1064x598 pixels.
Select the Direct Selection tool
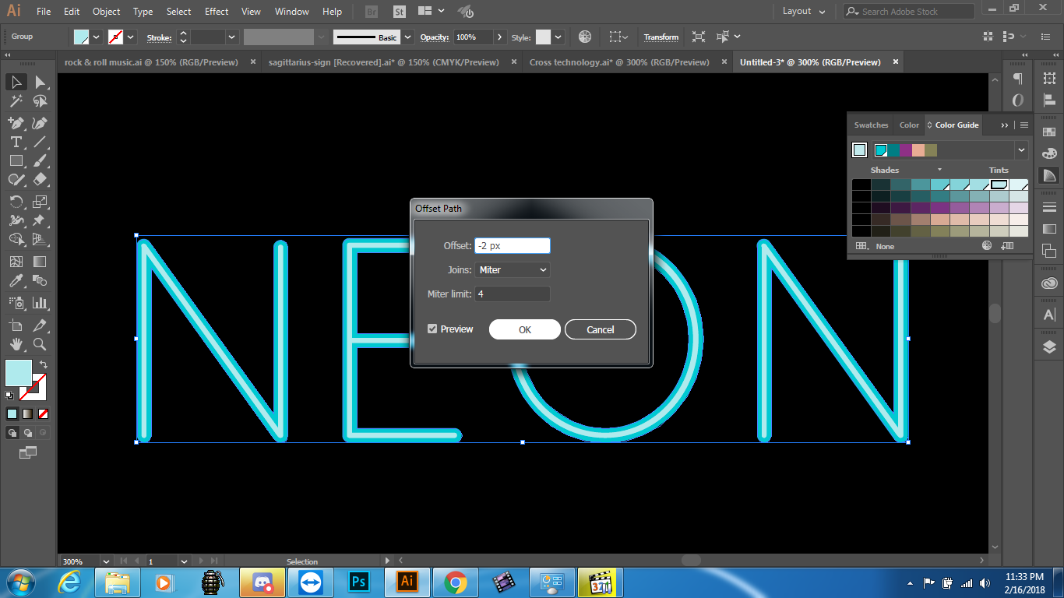point(40,82)
